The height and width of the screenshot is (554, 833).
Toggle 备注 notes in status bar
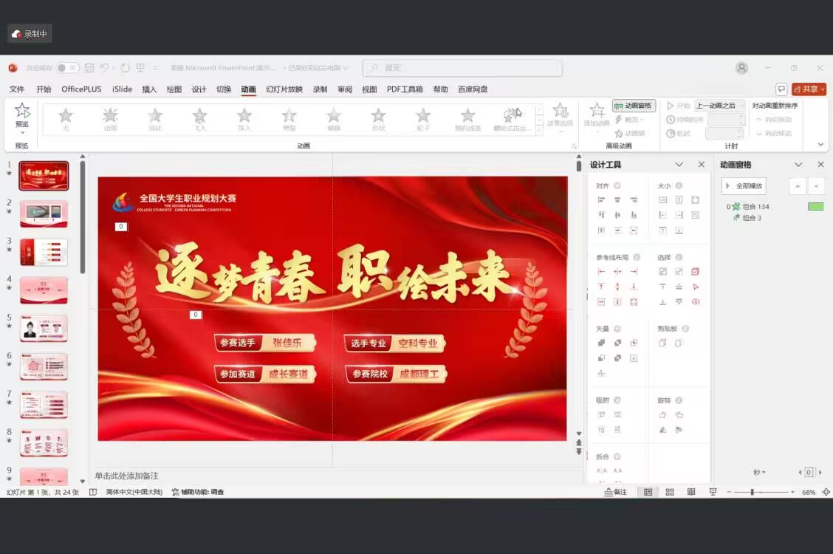pos(615,492)
